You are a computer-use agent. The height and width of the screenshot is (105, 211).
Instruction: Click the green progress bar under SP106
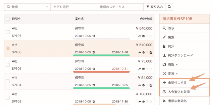pos(101,55)
